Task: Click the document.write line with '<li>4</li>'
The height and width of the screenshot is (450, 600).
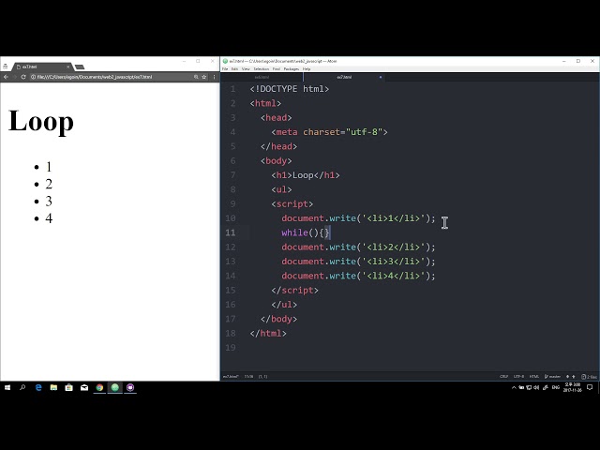Action: (358, 276)
